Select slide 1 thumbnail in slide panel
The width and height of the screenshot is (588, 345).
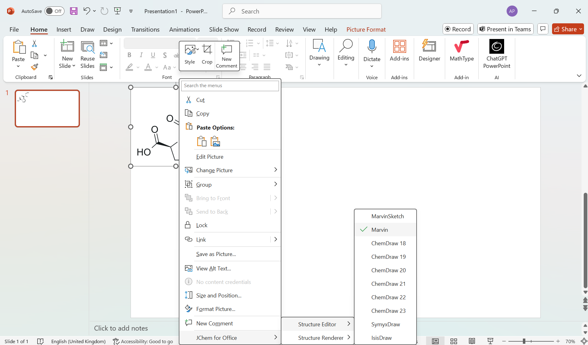[47, 108]
